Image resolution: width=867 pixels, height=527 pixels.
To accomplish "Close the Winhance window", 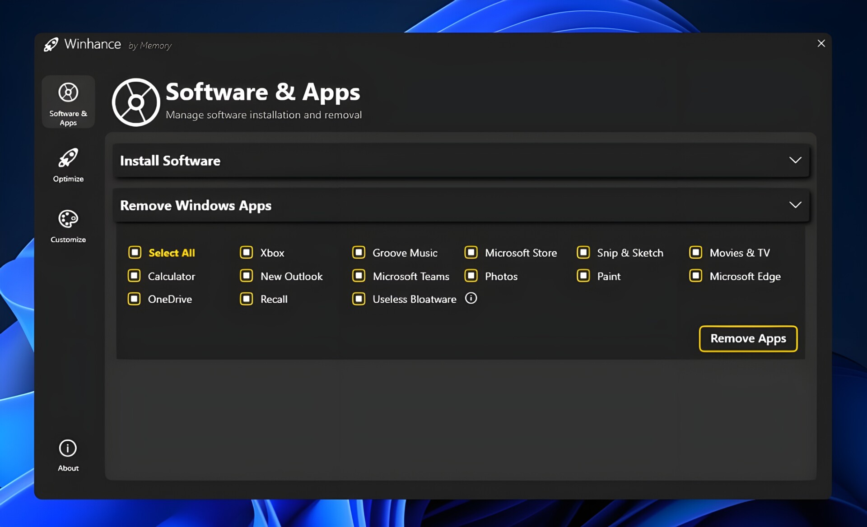I will [x=821, y=43].
